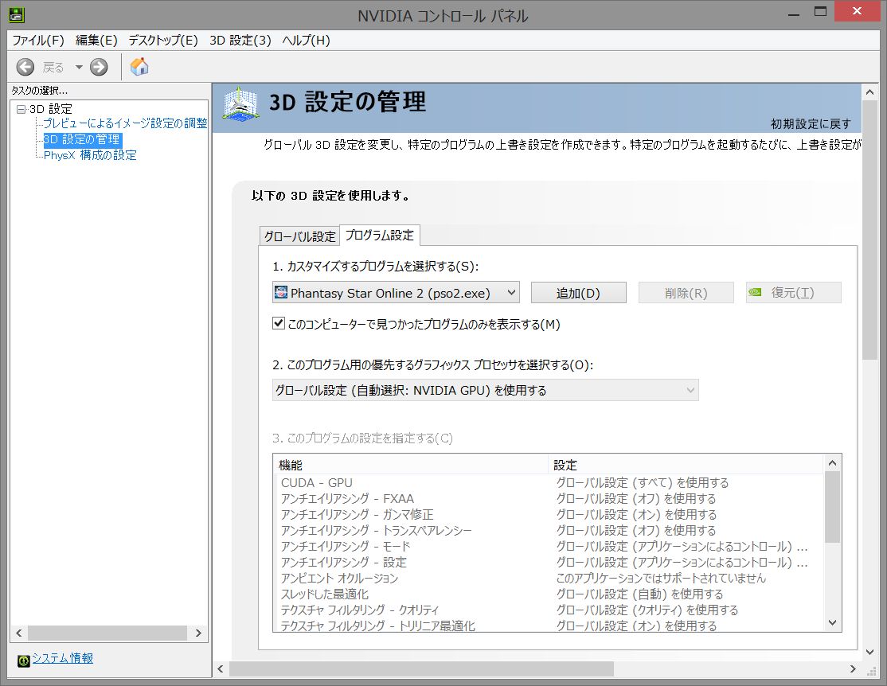Switch to the プログラム設定 tab
Image resolution: width=887 pixels, height=686 pixels.
[379, 236]
